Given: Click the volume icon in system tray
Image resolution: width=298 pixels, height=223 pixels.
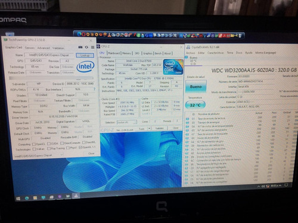Looking at the screenshot, I should point(263,186).
